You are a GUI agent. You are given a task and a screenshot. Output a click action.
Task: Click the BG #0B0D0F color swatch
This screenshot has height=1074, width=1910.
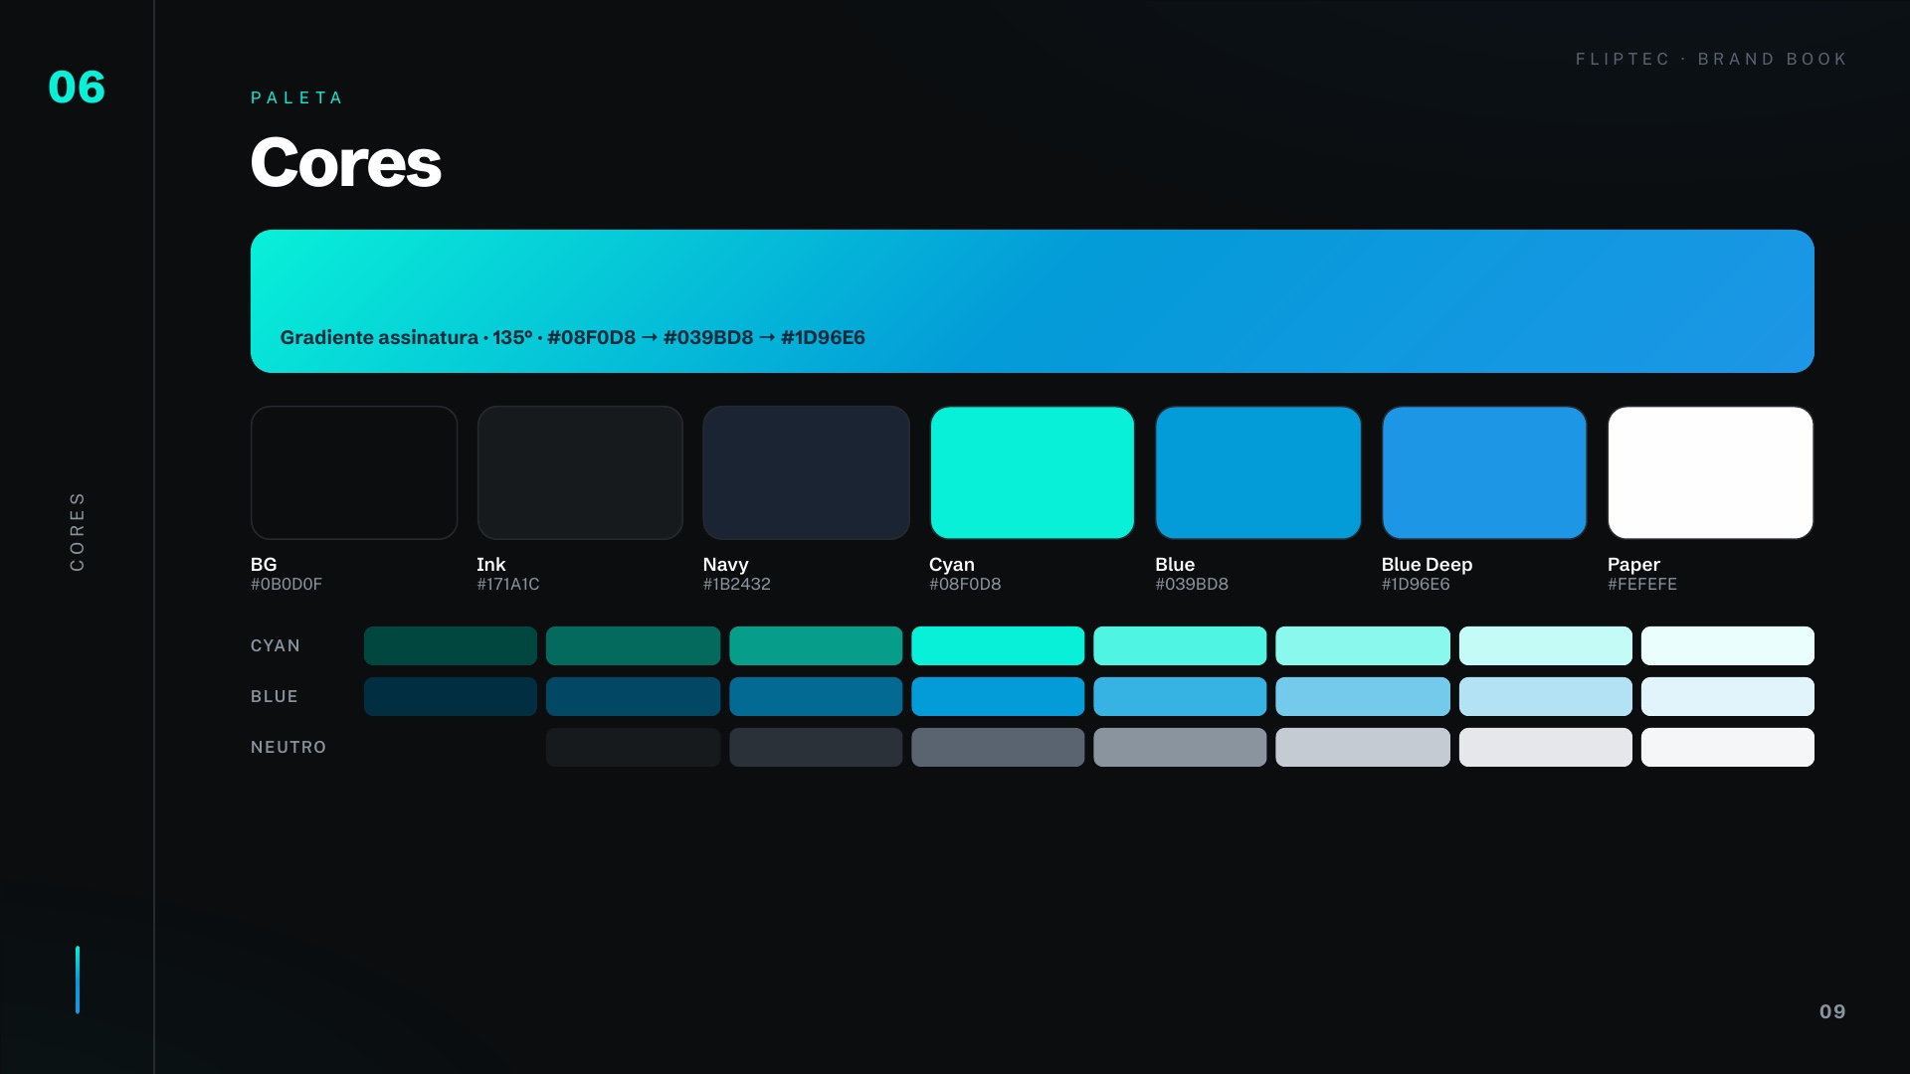pos(354,472)
